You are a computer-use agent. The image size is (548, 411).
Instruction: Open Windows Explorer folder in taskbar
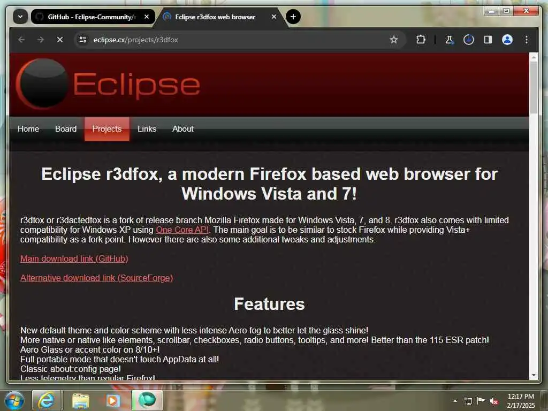[80, 400]
